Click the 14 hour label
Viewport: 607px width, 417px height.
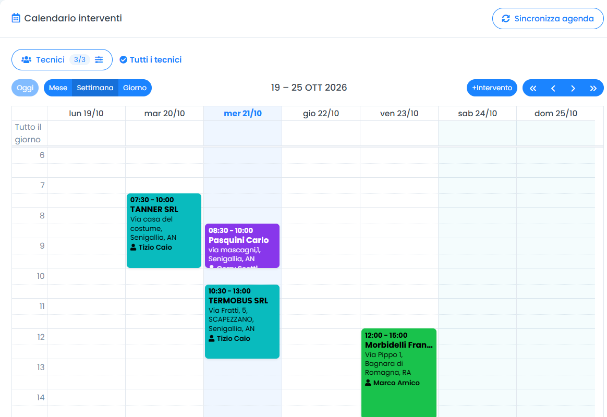[x=41, y=397]
